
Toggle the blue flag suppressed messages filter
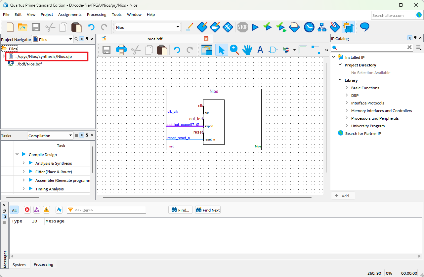point(59,210)
